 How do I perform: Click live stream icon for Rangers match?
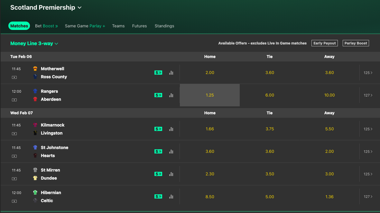(x=14, y=100)
